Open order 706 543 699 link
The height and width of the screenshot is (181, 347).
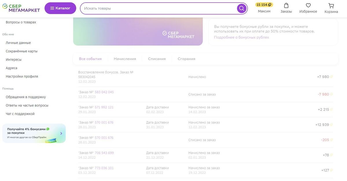pos(104,153)
